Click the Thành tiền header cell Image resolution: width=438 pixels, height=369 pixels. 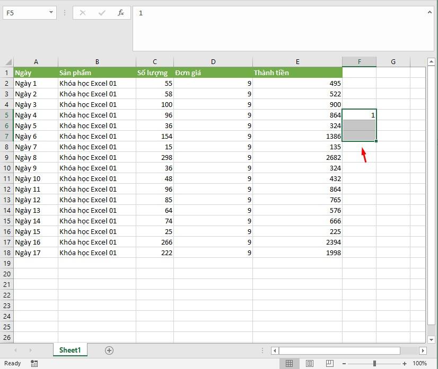click(x=297, y=73)
